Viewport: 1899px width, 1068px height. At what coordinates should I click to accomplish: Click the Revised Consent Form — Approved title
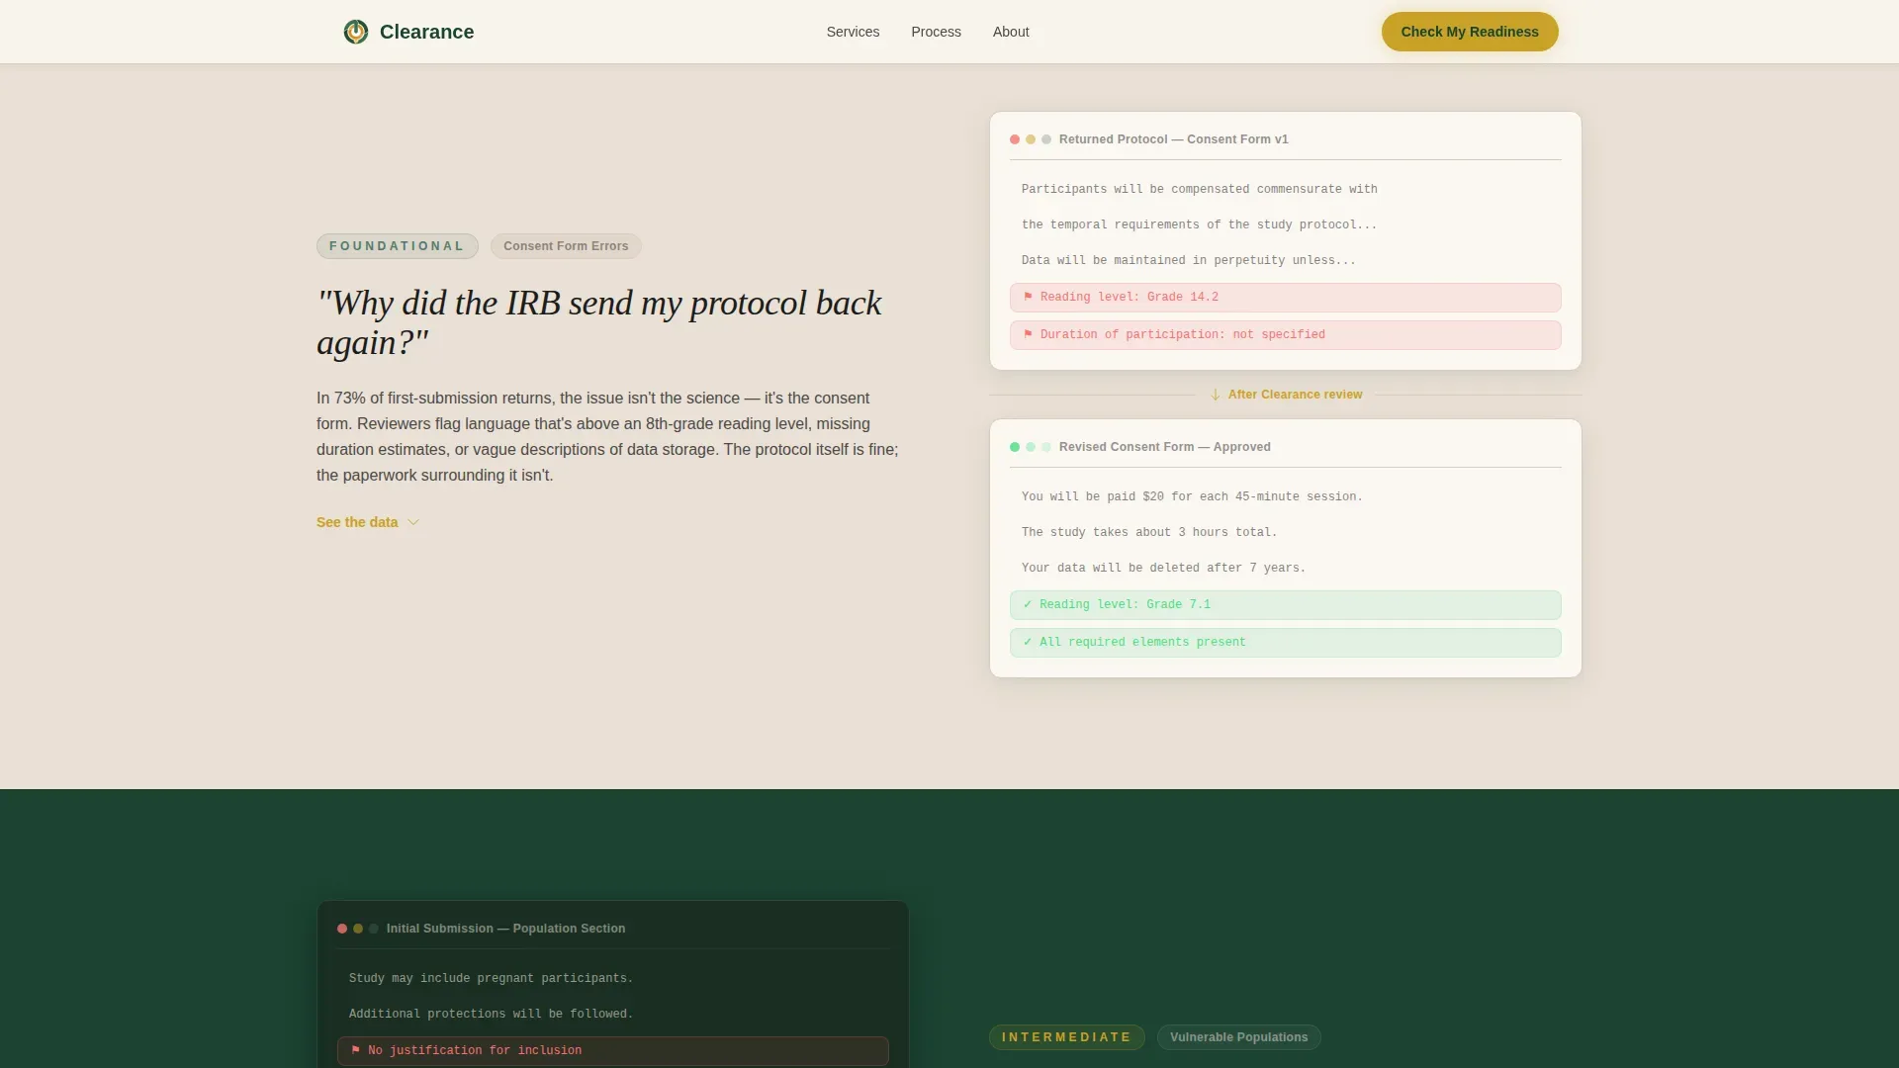click(1164, 447)
